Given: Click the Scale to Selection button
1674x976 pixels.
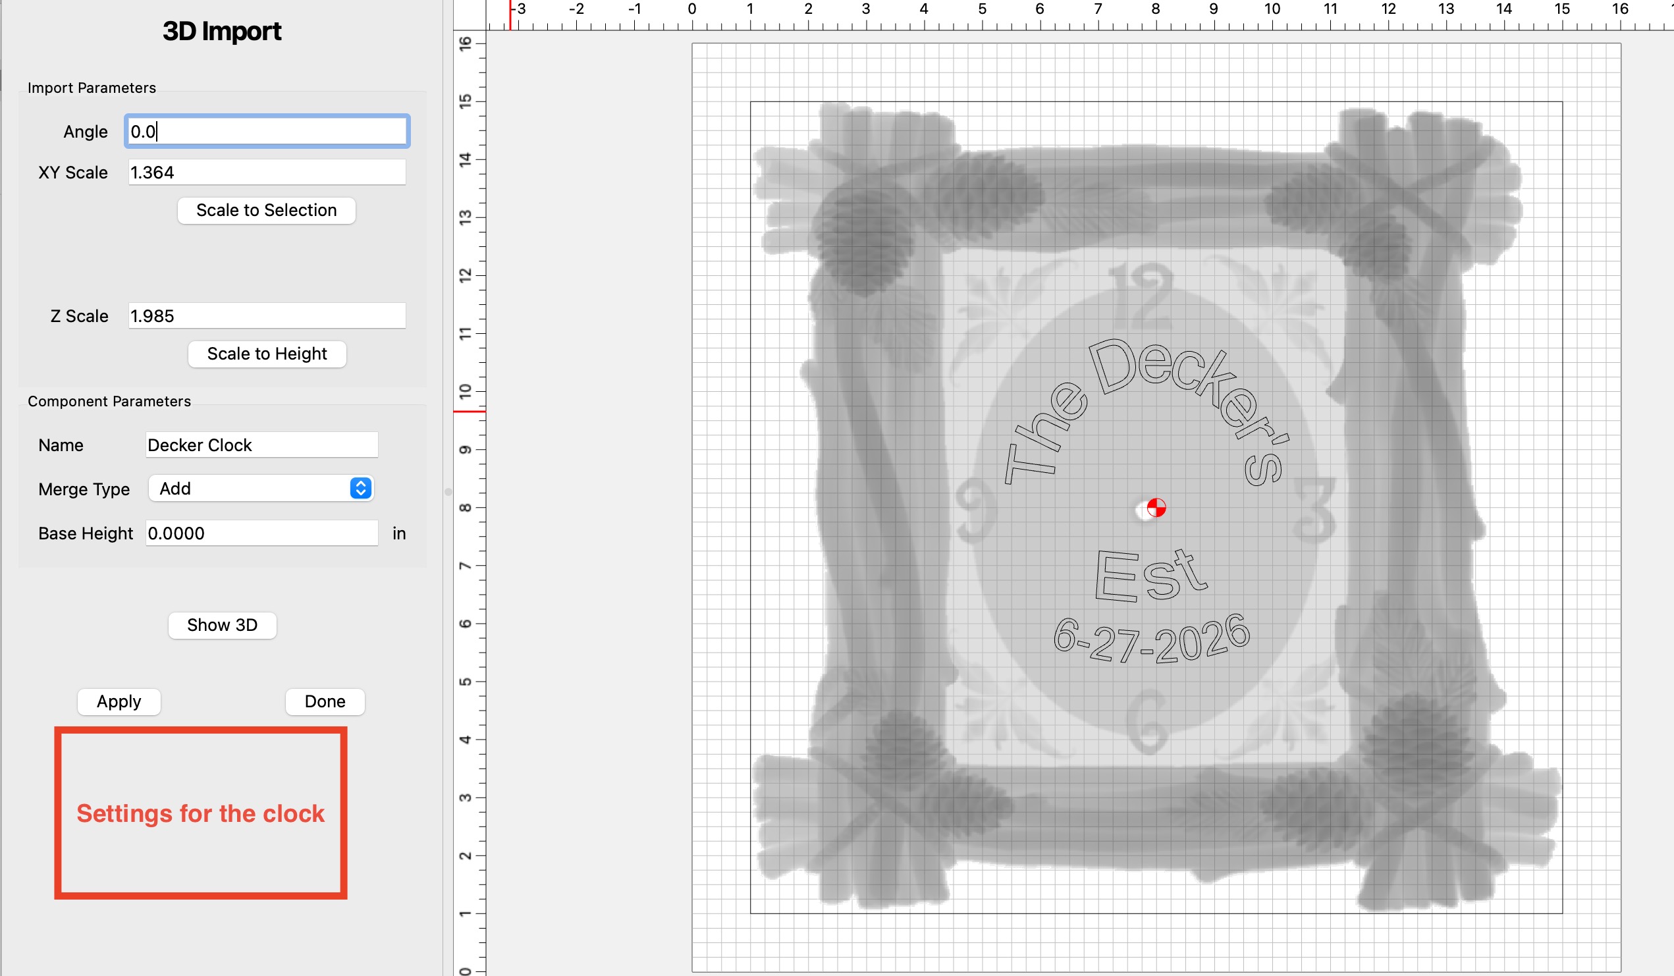Looking at the screenshot, I should tap(267, 211).
